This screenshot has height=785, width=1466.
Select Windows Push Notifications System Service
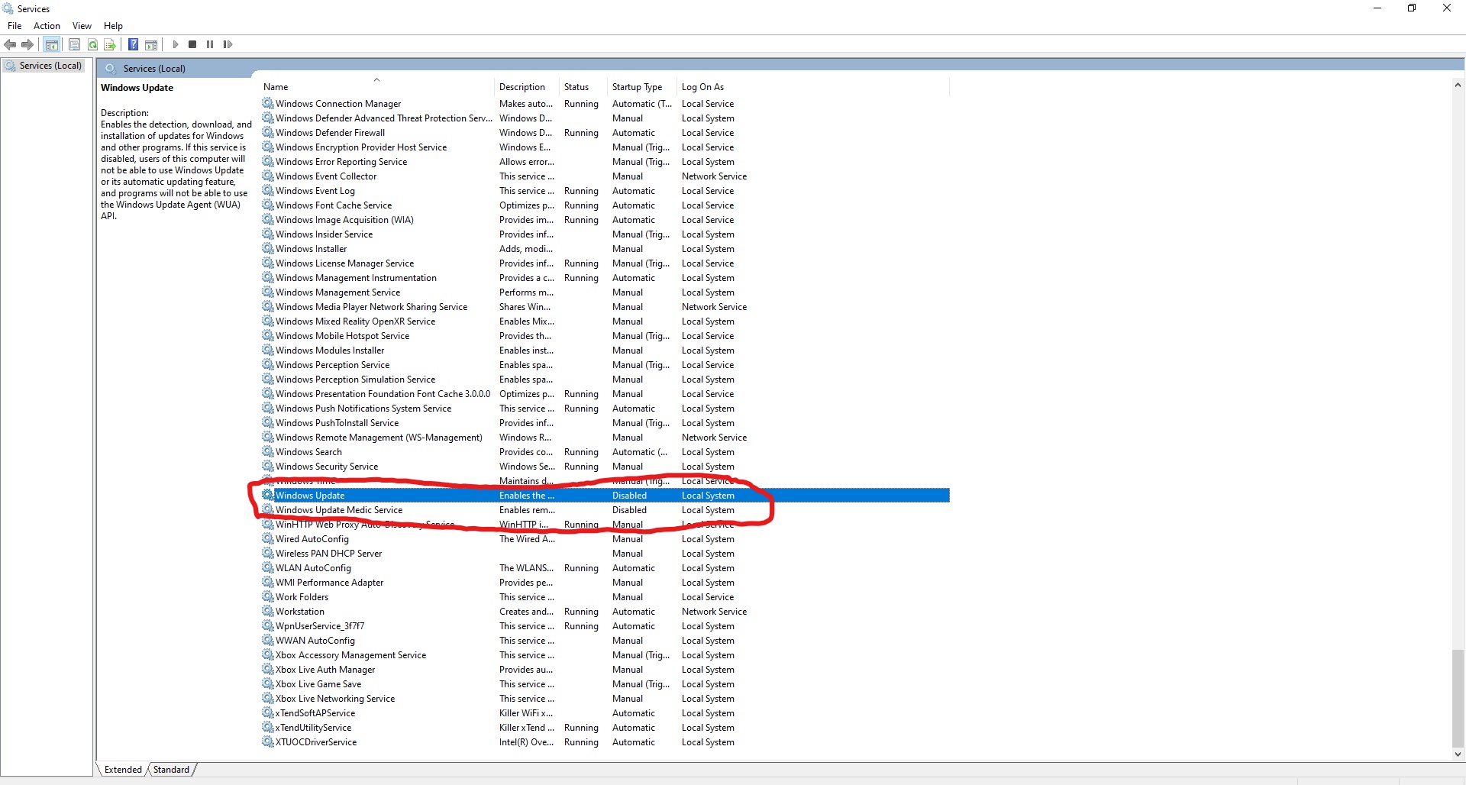[605, 408]
